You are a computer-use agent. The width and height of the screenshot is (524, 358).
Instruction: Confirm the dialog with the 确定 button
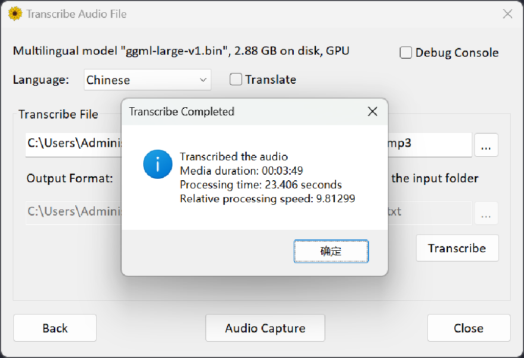[x=331, y=251]
